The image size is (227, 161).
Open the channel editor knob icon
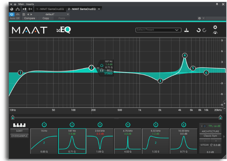point(12,9)
